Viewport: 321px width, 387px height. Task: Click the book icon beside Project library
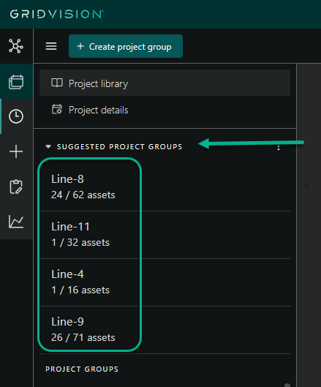coord(57,83)
